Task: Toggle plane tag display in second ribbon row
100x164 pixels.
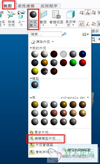Action: 82,24
